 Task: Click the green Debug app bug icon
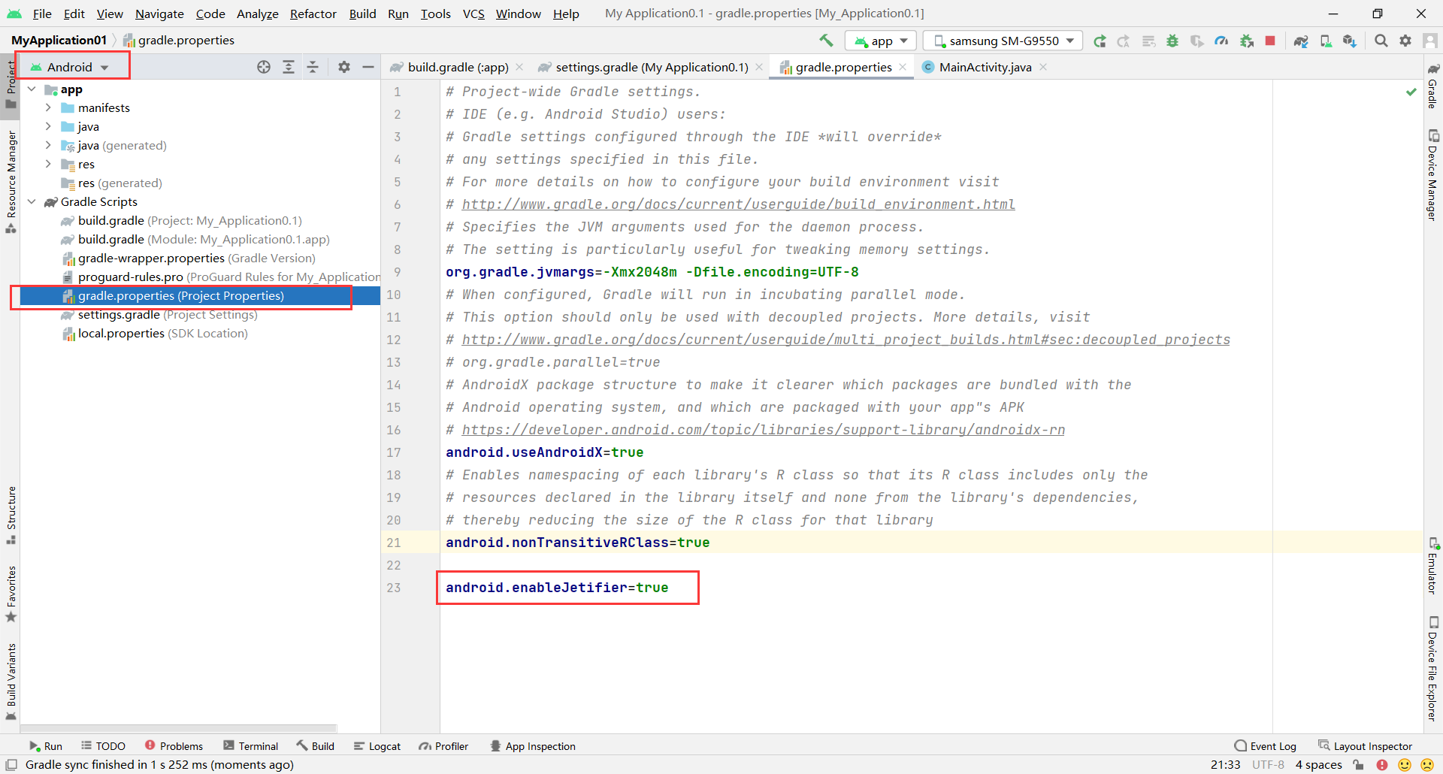tap(1172, 41)
